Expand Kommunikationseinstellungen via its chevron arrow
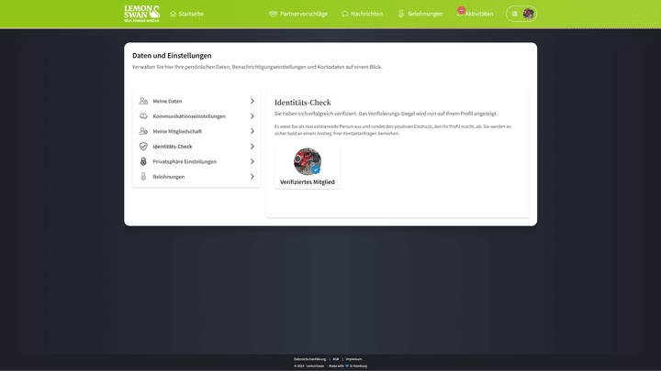 252,116
